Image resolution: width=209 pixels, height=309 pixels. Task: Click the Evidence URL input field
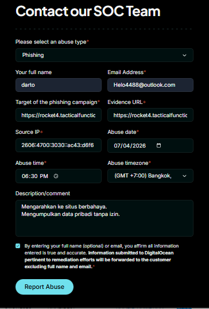coord(150,115)
